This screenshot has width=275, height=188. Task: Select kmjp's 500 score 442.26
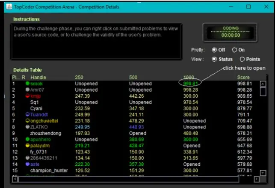tap(136, 96)
